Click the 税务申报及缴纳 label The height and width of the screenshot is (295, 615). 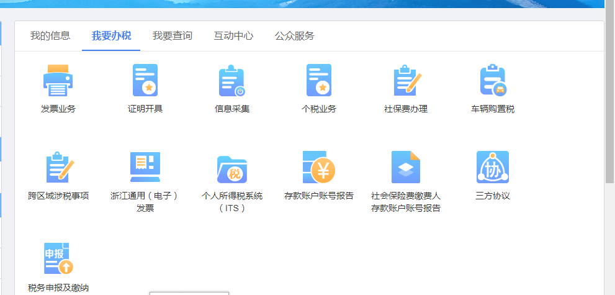58,288
